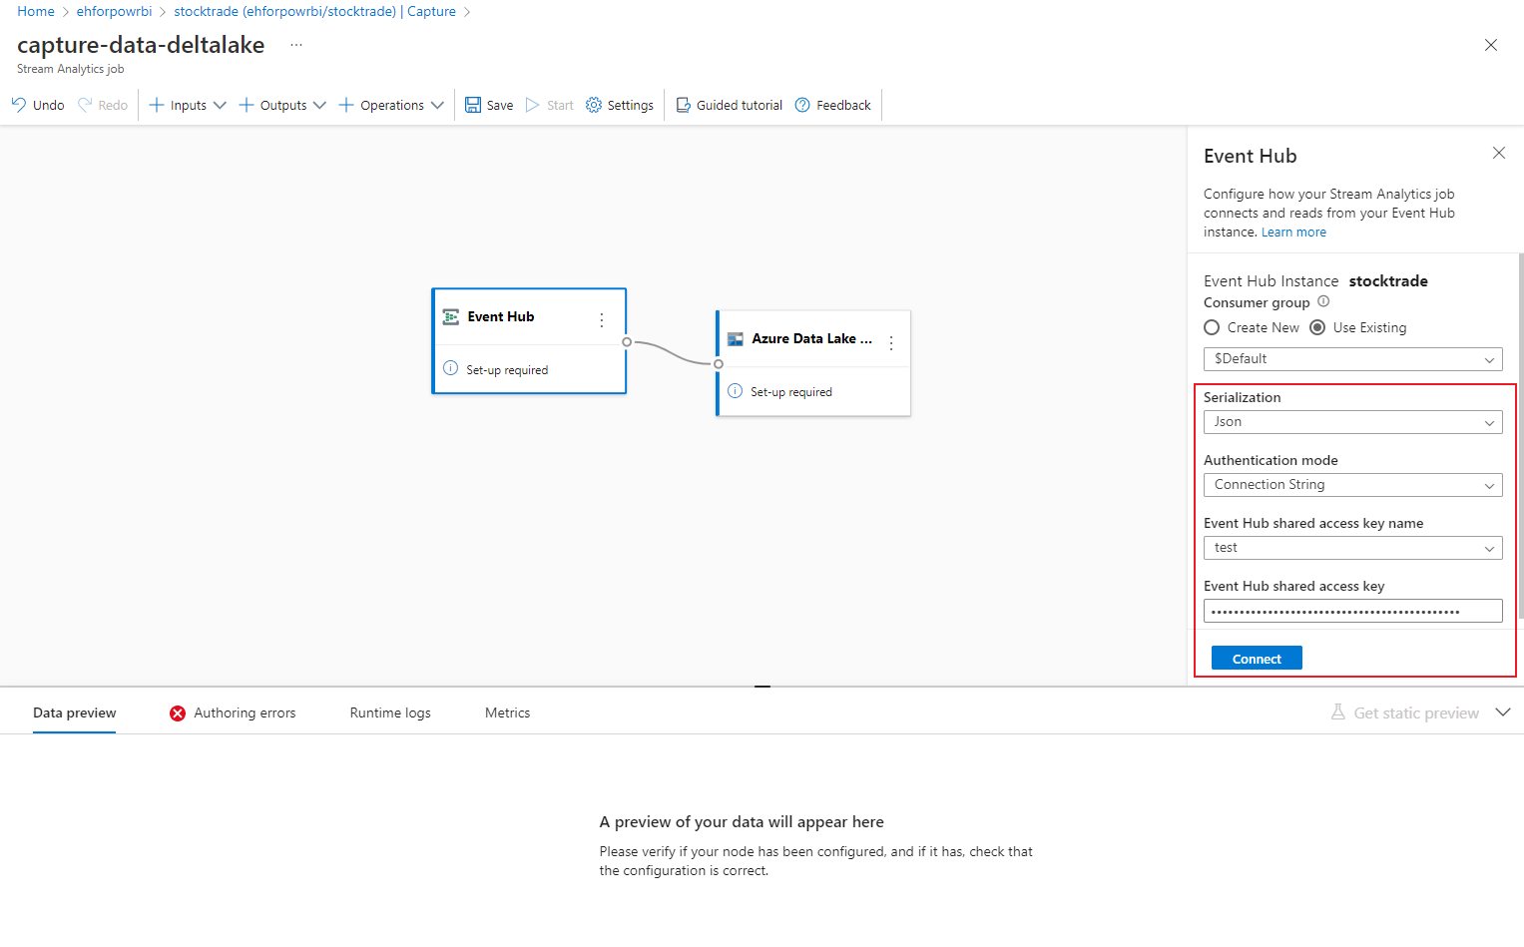Select the Use Existing radio button

[x=1317, y=327]
